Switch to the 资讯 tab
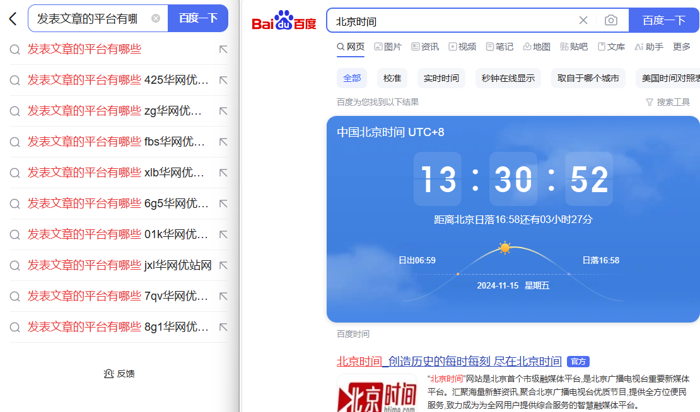 [x=425, y=47]
